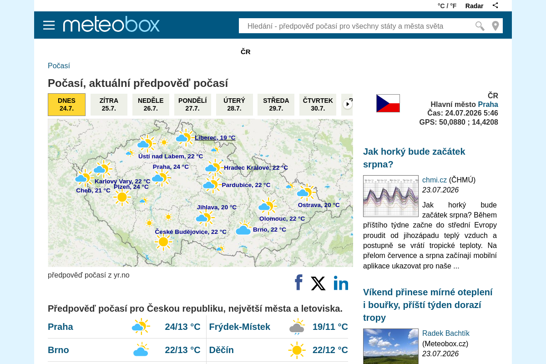Viewport: 546px width, 364px height.
Task: Click the Plzeň, 24 °C map label
Action: tap(131, 187)
